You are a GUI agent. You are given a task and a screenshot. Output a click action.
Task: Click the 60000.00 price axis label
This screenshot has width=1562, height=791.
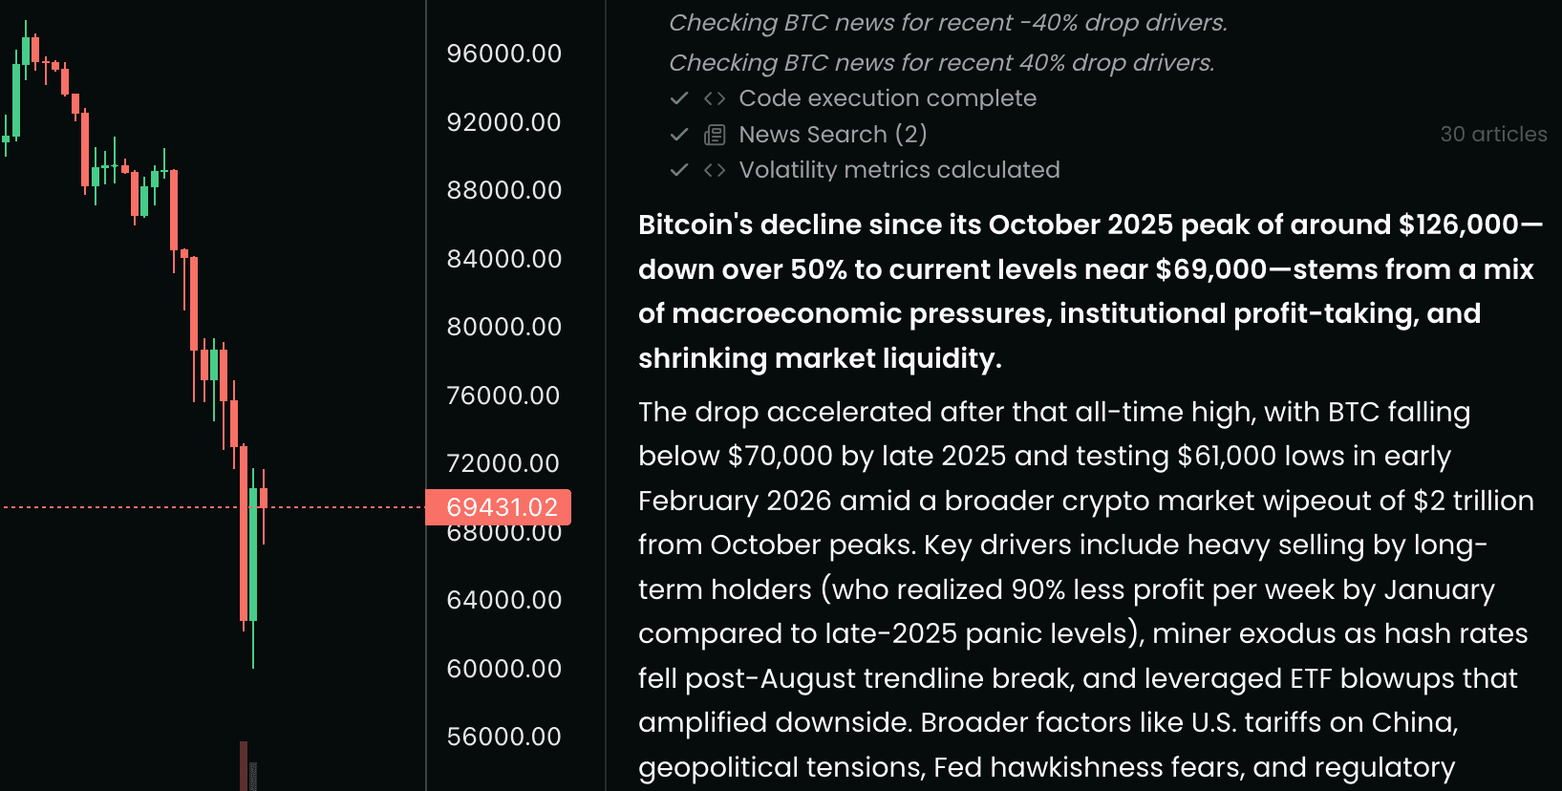click(503, 669)
